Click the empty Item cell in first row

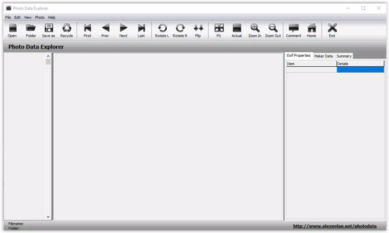click(x=312, y=70)
